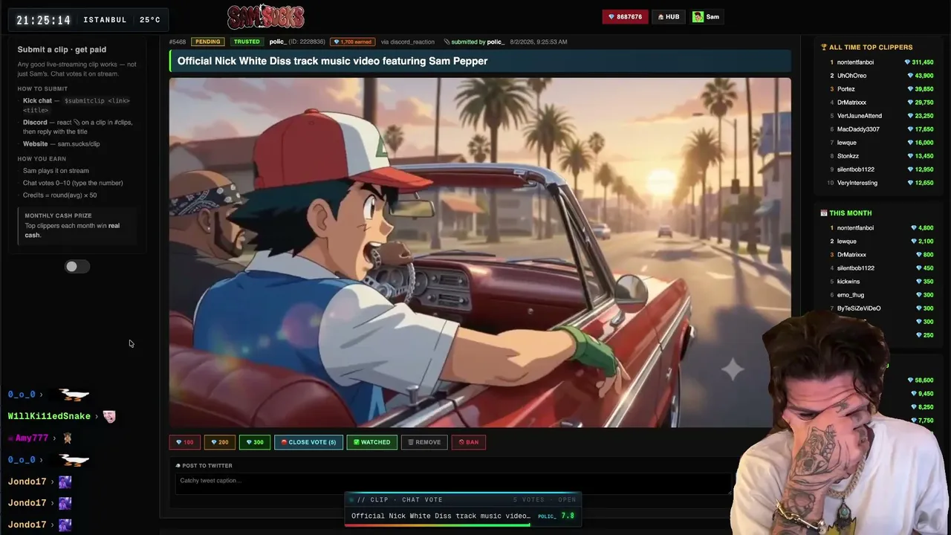Click the music video player frame
The width and height of the screenshot is (951, 535).
click(x=480, y=253)
